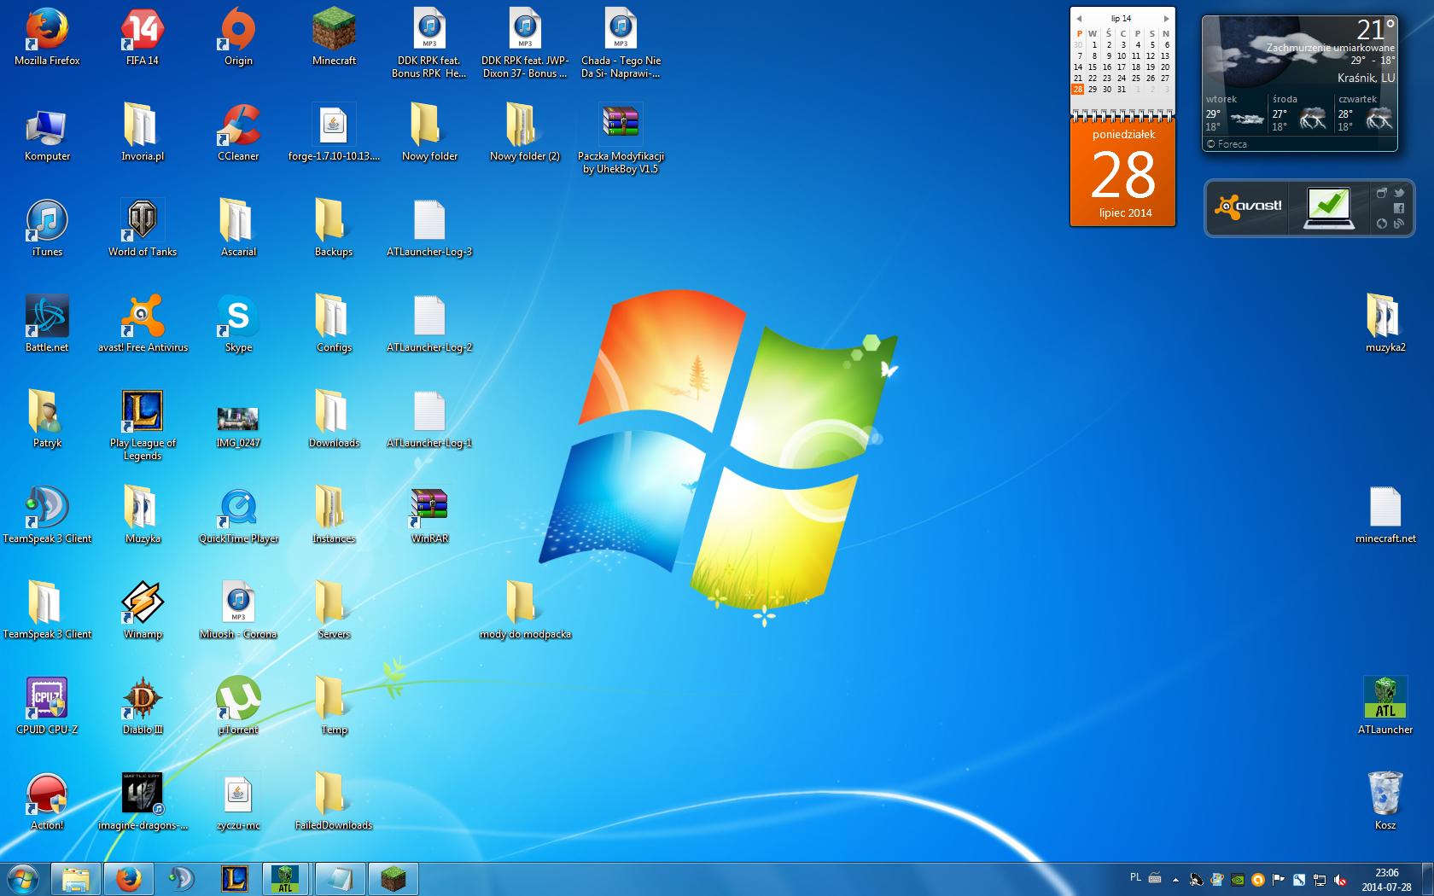Image resolution: width=1434 pixels, height=896 pixels.
Task: Select the IMG_0247 image thumbnail
Action: 238,418
